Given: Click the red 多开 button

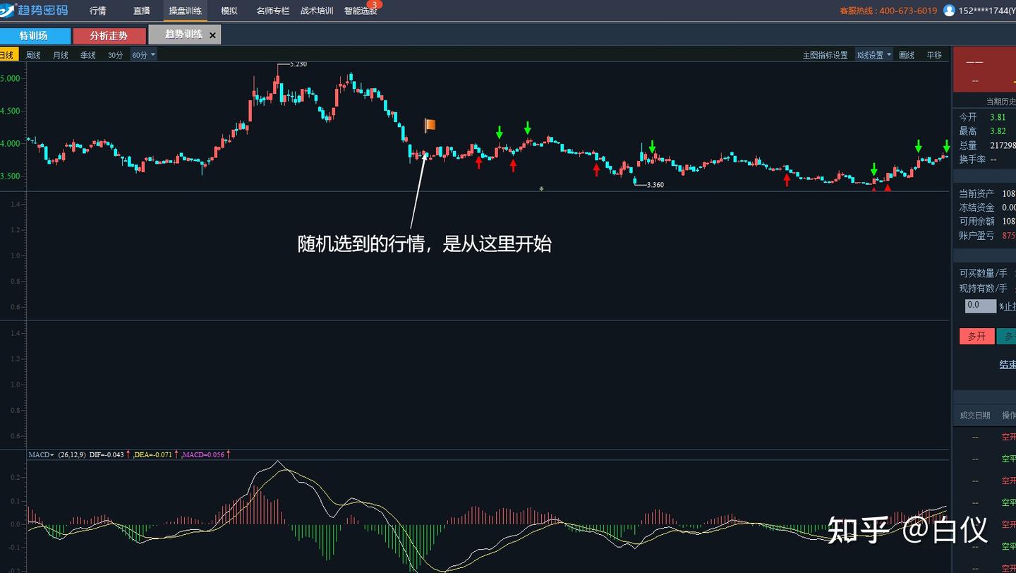Looking at the screenshot, I should pyautogui.click(x=976, y=336).
